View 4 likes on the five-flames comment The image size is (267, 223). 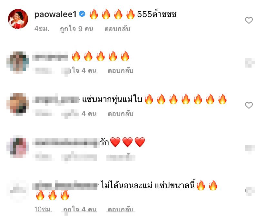(x=79, y=71)
